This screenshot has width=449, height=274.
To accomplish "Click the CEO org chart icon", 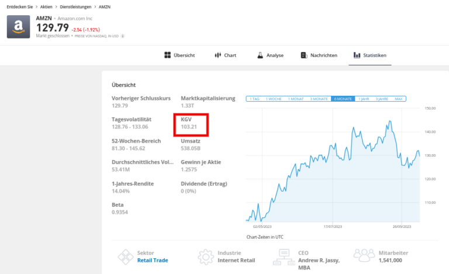I will 284,257.
